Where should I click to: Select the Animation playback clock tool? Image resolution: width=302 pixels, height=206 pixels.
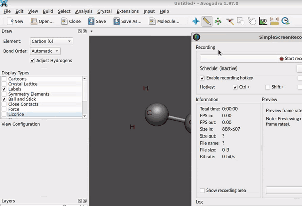coord(285,21)
